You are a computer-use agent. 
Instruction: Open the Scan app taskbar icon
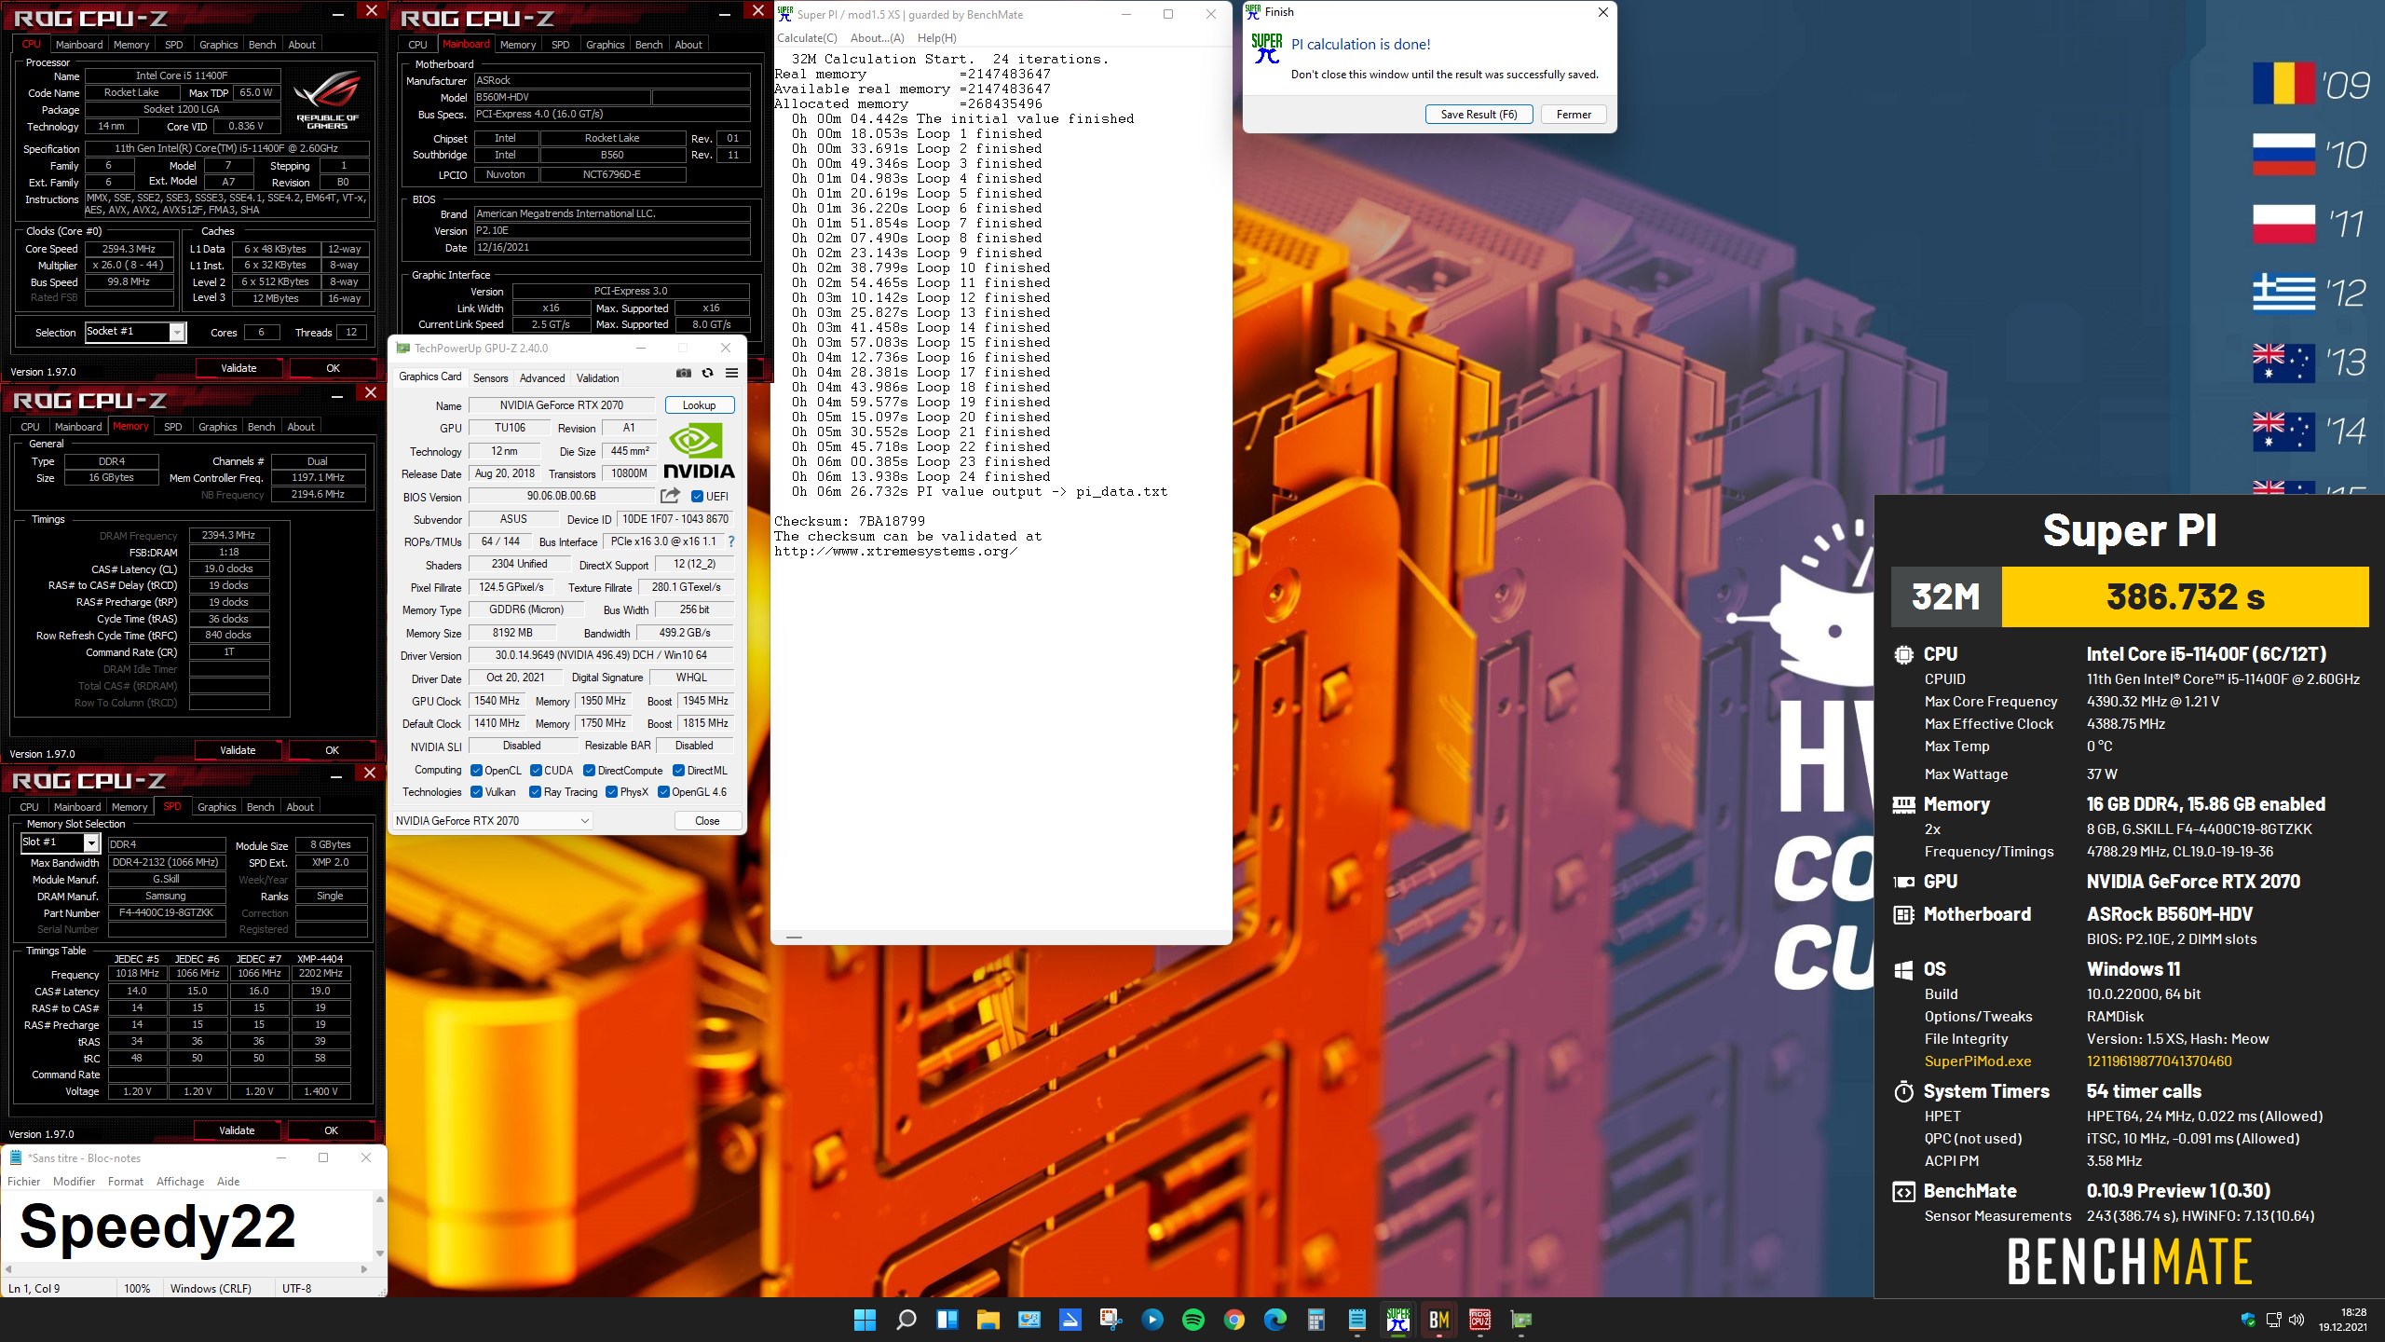pos(1070,1320)
